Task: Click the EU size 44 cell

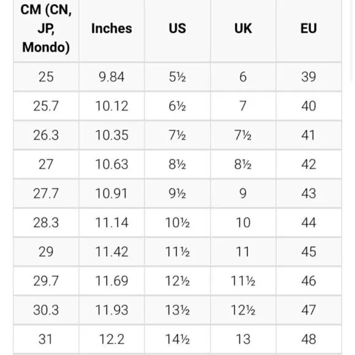Action: tap(309, 223)
